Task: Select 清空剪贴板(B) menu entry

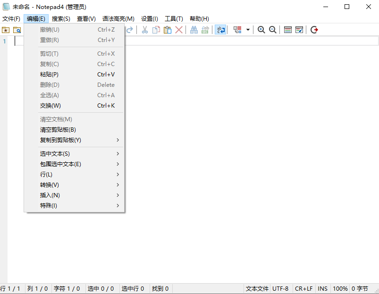Action: click(75, 130)
